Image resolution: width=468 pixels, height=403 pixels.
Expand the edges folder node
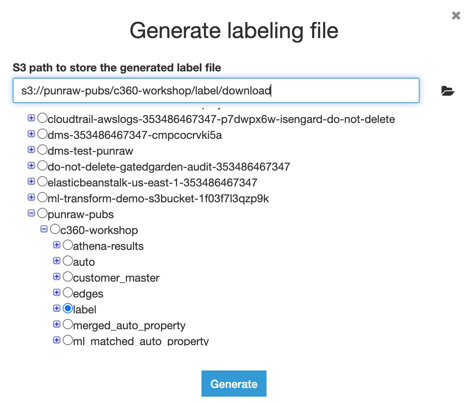click(57, 292)
